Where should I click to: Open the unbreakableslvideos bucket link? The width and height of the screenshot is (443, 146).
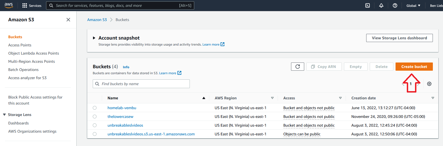(x=125, y=125)
